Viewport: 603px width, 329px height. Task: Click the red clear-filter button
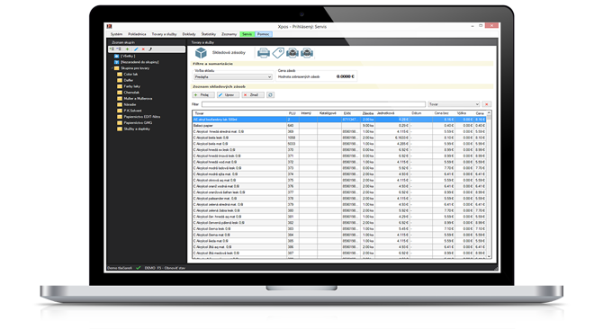point(487,104)
